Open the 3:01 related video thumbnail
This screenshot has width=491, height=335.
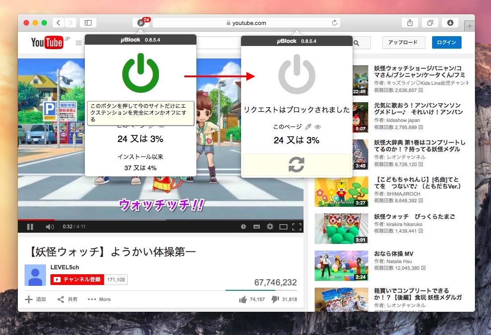point(341,228)
